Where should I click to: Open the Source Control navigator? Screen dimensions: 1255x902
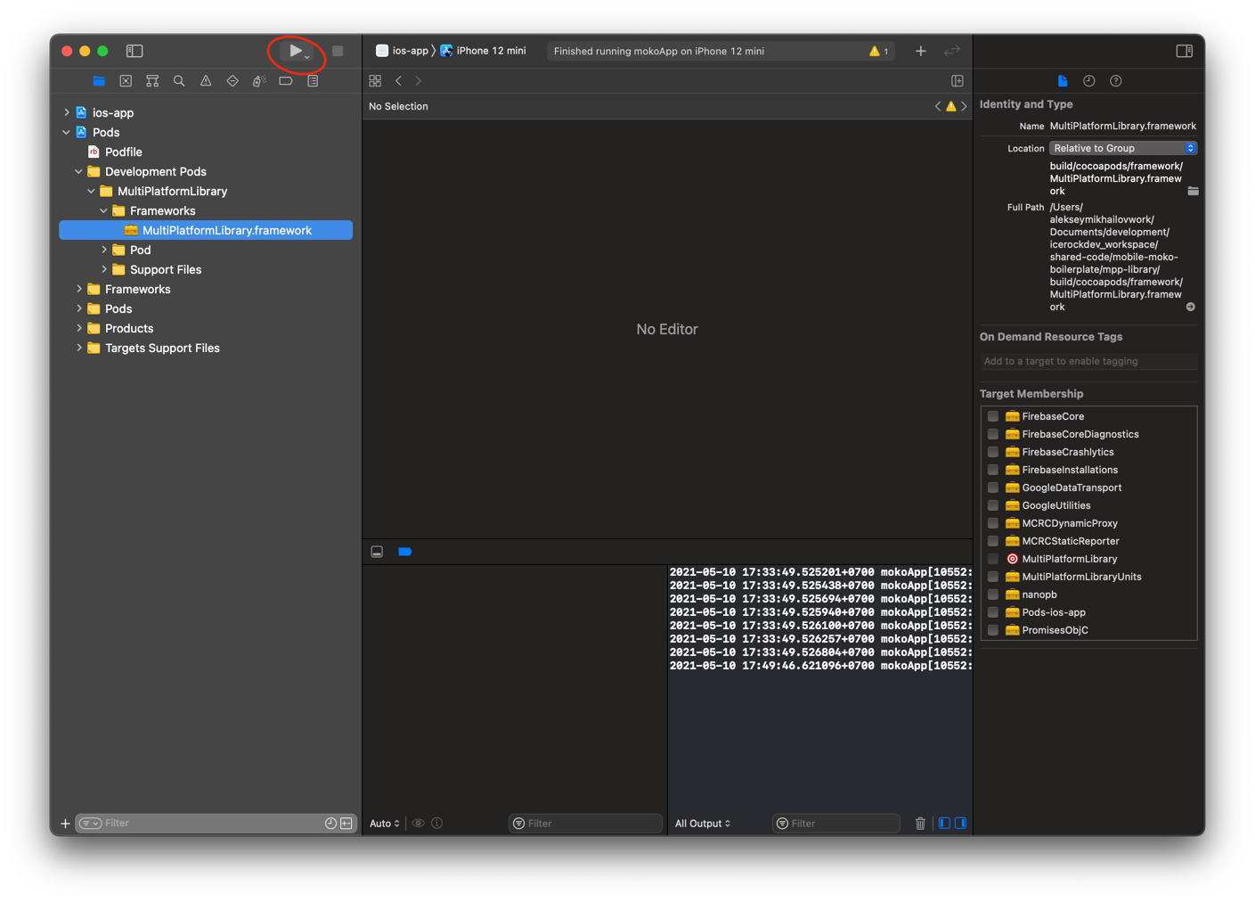(x=126, y=81)
